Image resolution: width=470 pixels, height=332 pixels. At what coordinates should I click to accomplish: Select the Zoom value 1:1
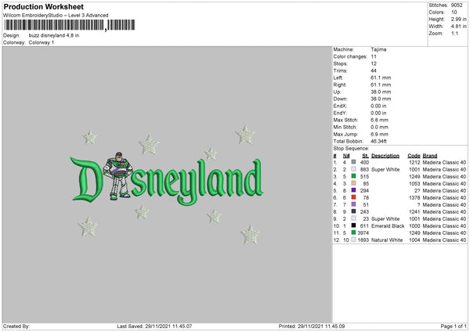point(454,33)
